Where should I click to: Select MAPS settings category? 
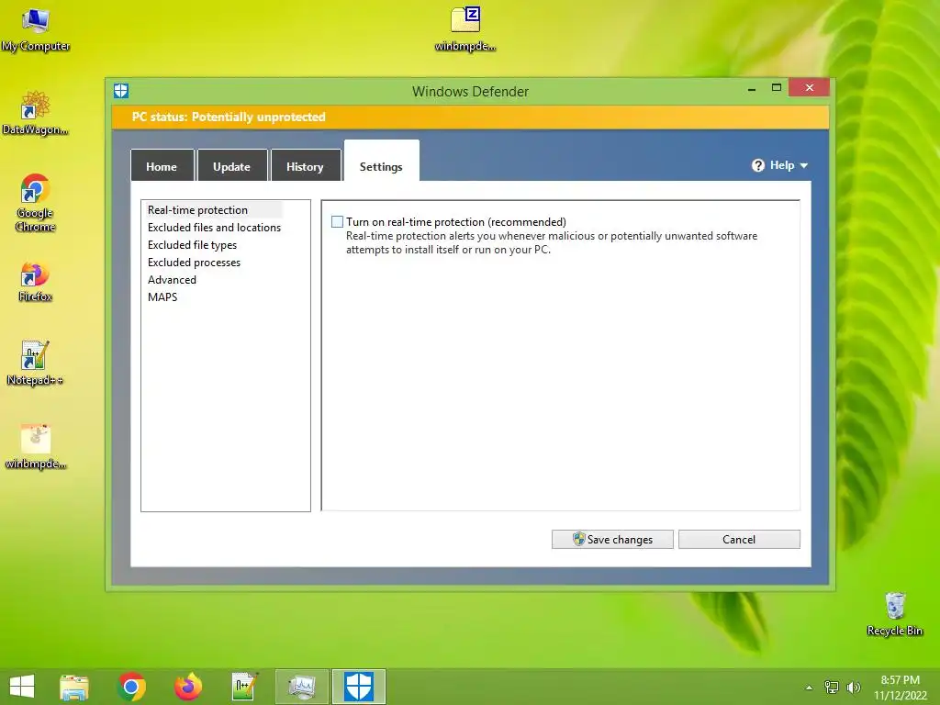point(162,297)
